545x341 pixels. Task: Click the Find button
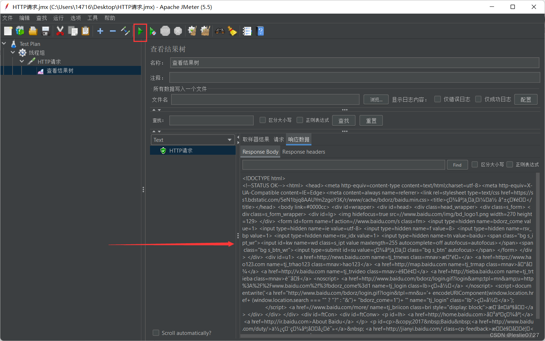pyautogui.click(x=457, y=165)
